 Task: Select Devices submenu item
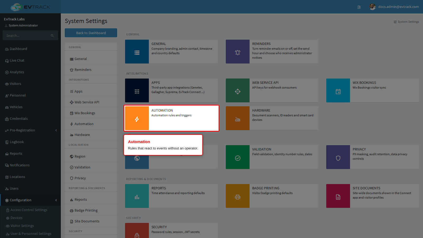coord(30,218)
